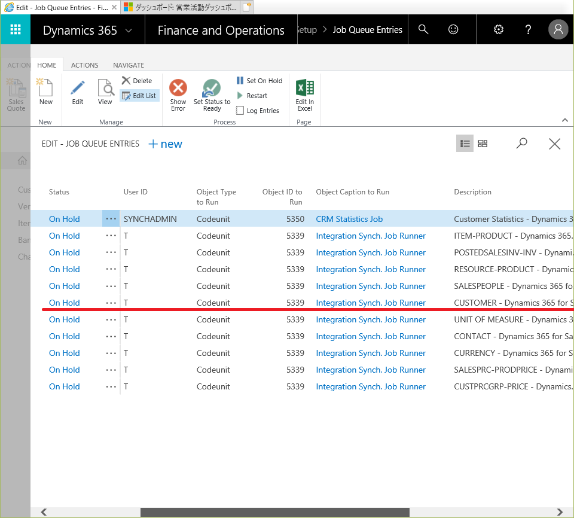Click the home icon in sidebar
574x518 pixels.
click(x=22, y=160)
